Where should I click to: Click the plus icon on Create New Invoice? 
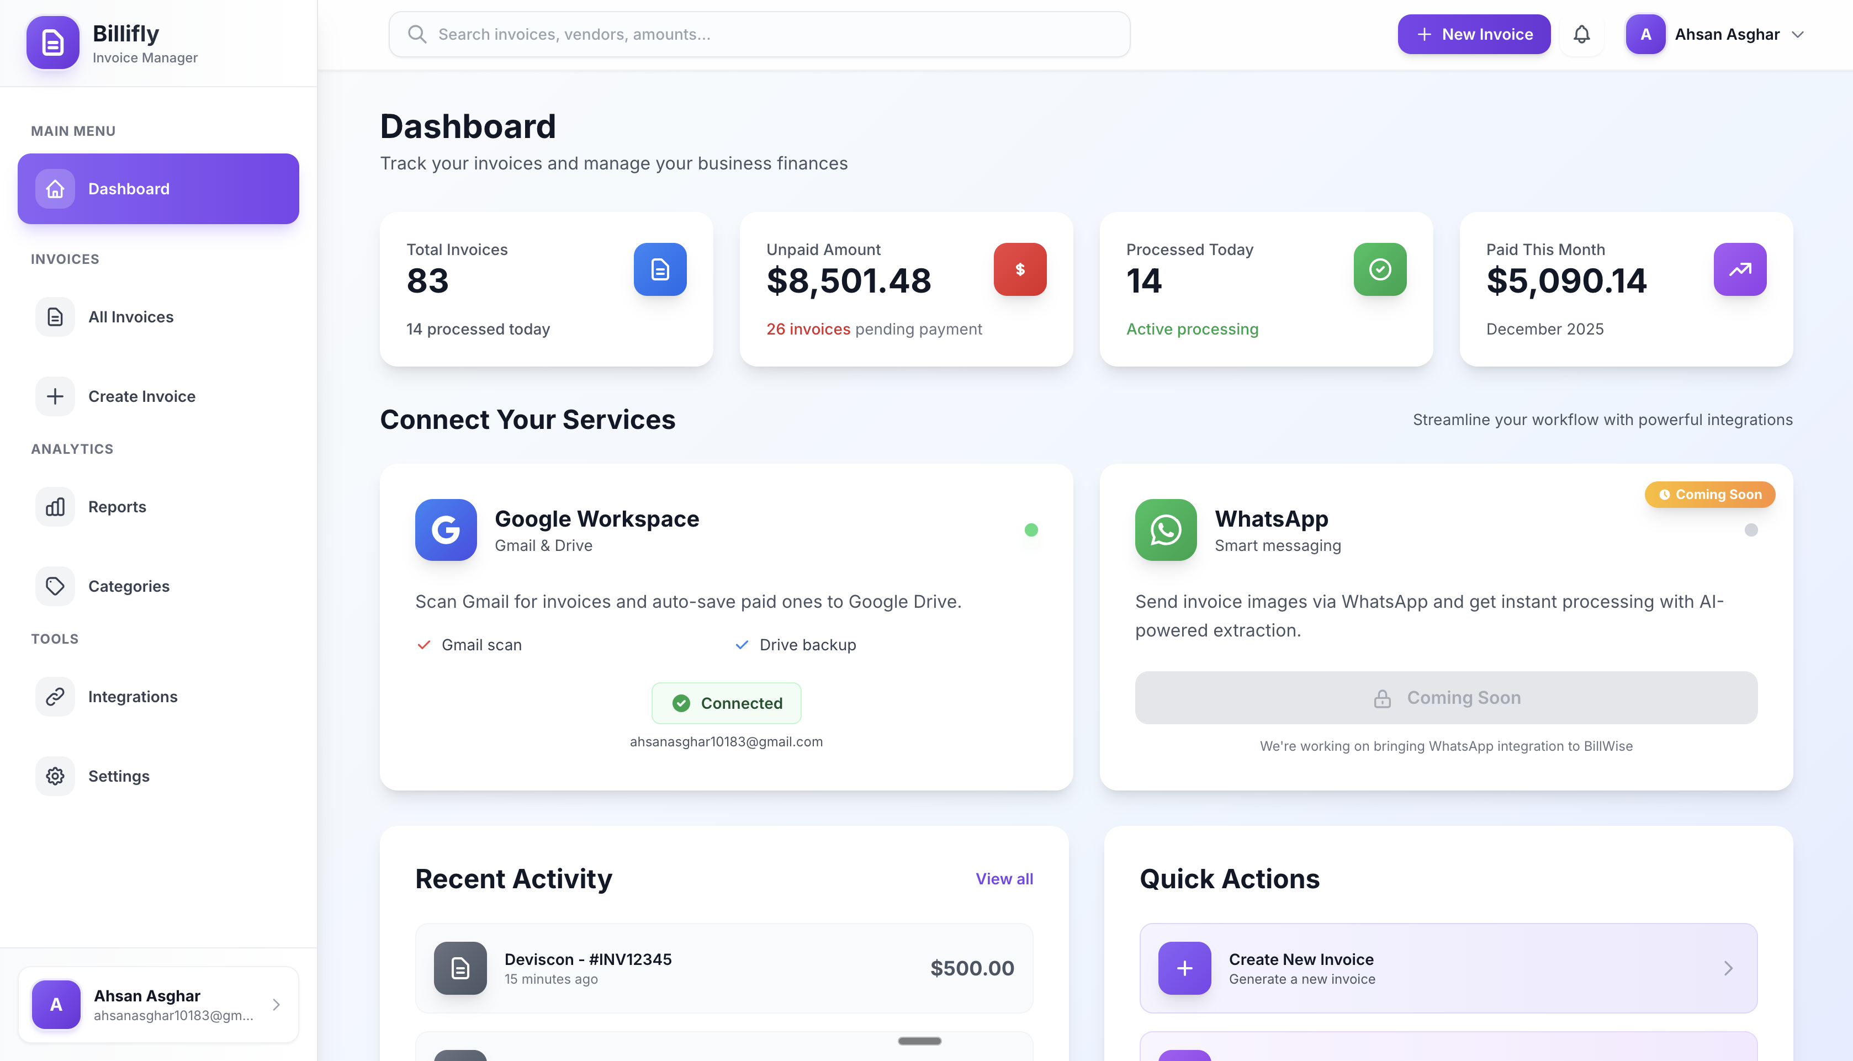[1185, 968]
